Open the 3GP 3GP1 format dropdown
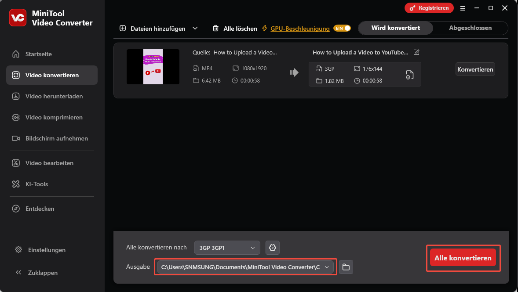This screenshot has width=518, height=292. click(x=227, y=248)
